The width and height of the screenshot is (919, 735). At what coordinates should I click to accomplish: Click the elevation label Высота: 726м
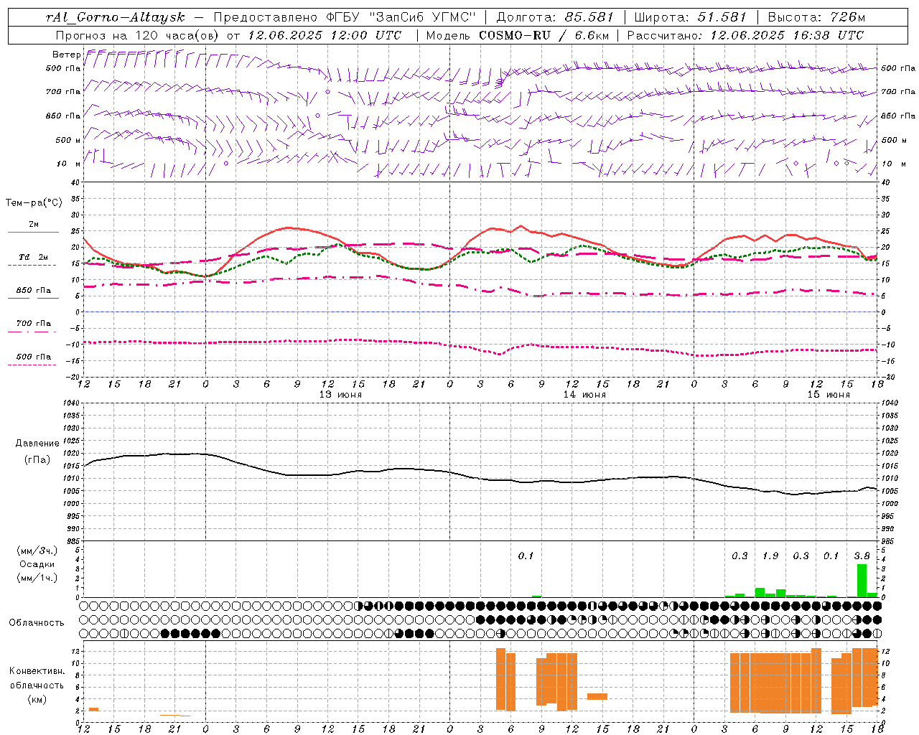tap(816, 17)
